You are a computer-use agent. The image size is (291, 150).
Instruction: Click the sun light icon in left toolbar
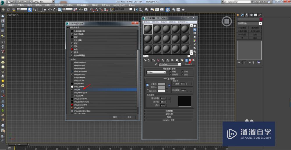(3, 81)
